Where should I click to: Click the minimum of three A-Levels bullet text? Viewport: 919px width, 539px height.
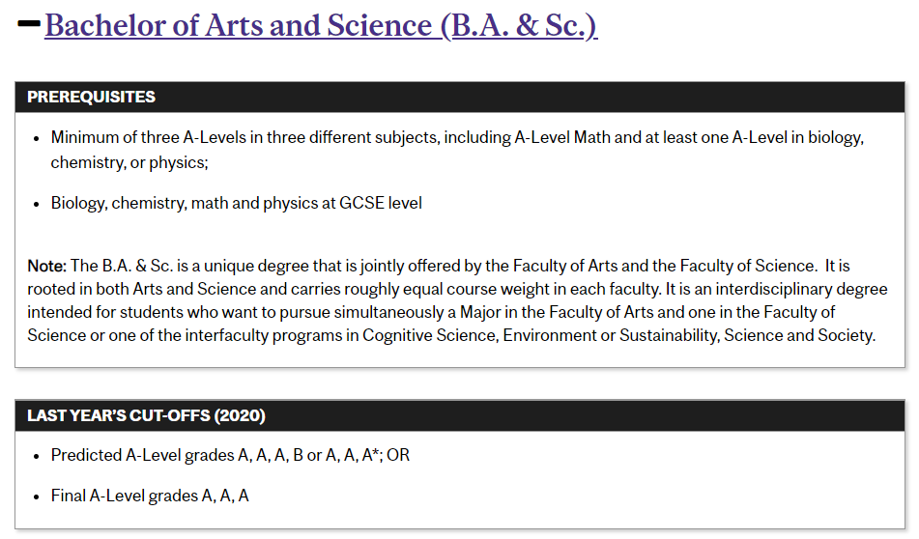pyautogui.click(x=457, y=150)
